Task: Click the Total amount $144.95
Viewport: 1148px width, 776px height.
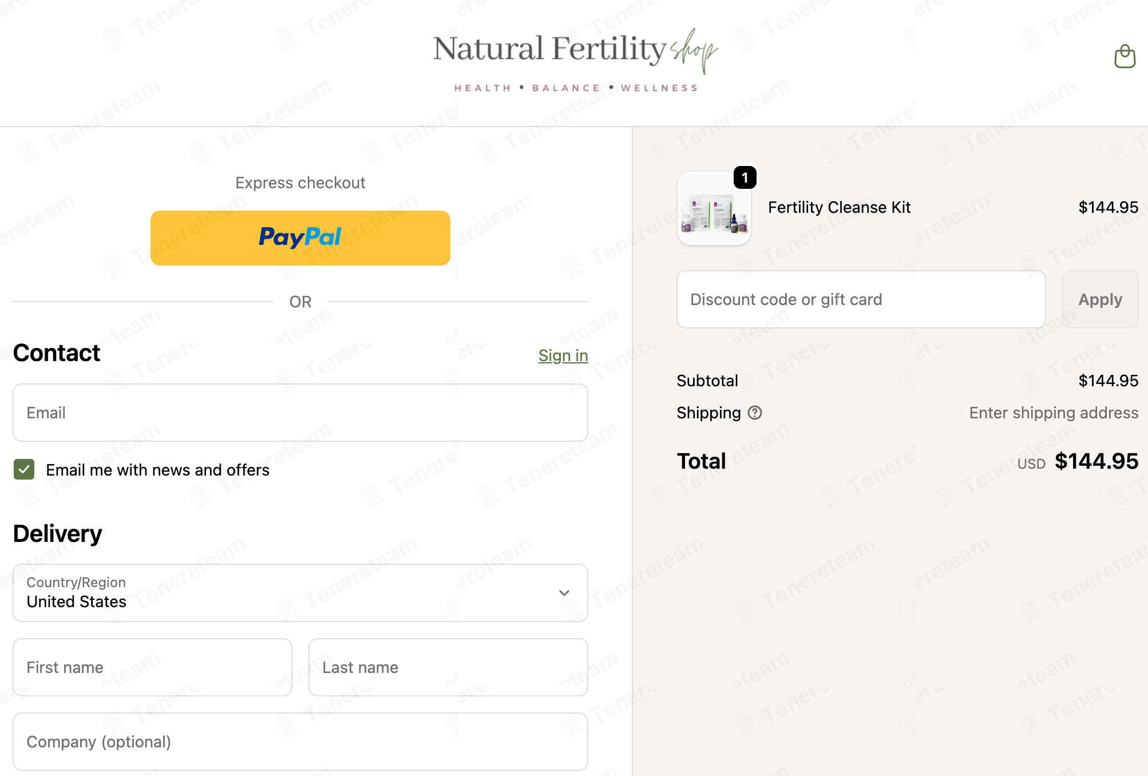Action: pyautogui.click(x=1096, y=461)
